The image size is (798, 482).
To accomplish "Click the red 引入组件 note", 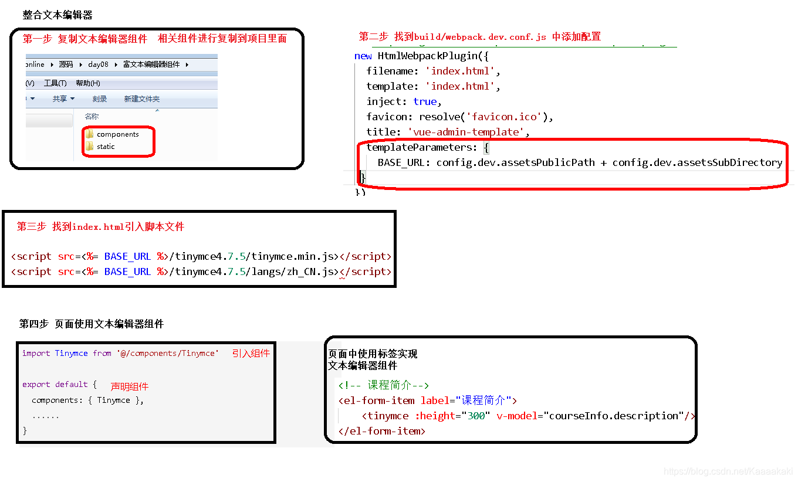I will [251, 354].
